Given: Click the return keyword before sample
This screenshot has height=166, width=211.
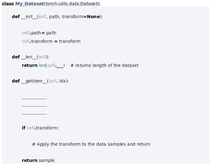Looking at the screenshot, I should (x=30, y=160).
